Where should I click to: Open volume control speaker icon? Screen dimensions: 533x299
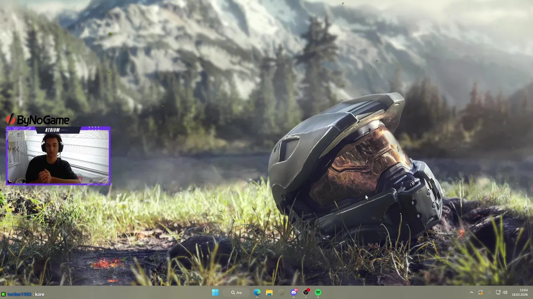pyautogui.click(x=505, y=292)
